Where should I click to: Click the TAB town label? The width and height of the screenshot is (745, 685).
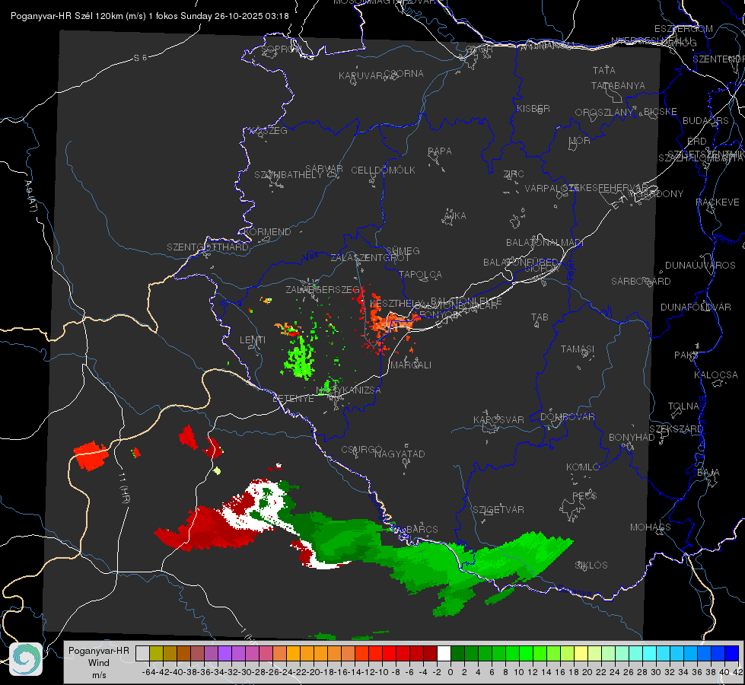[x=540, y=317]
